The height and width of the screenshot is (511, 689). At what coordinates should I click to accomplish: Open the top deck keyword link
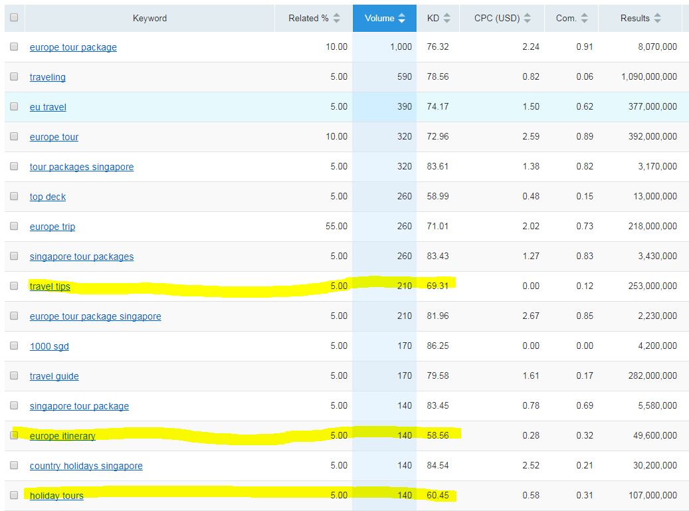pos(47,197)
